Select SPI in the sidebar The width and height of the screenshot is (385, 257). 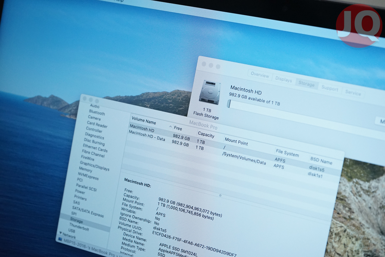pos(74,214)
